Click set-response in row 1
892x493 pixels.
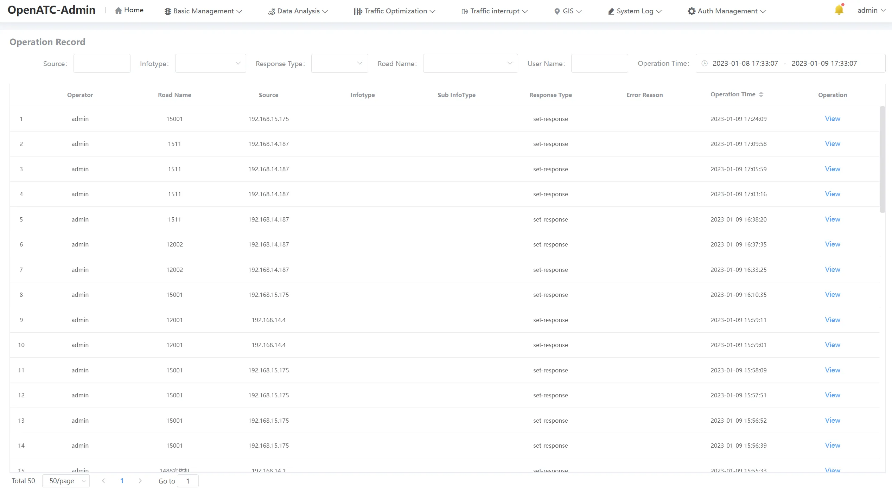pyautogui.click(x=550, y=119)
